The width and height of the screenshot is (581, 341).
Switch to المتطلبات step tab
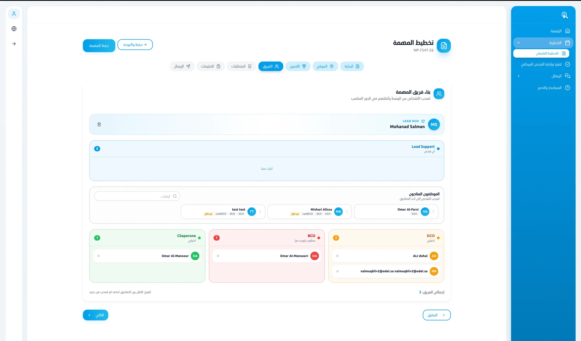tap(241, 66)
